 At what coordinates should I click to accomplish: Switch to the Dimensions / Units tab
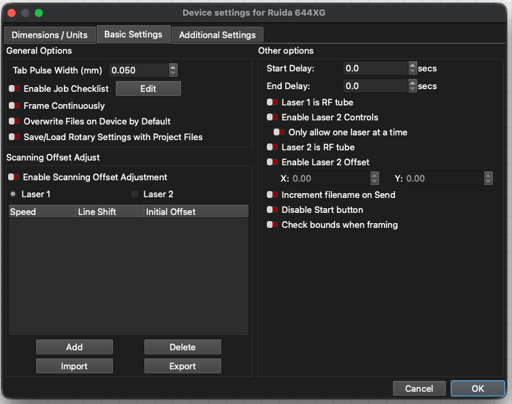pos(49,35)
